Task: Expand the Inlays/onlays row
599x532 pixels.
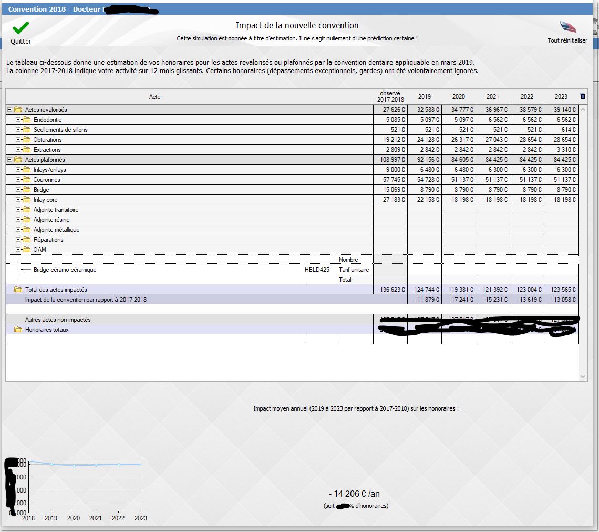Action: click(18, 169)
